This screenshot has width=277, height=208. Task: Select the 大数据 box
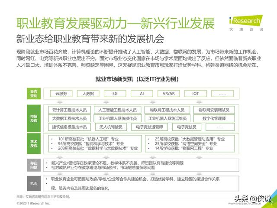click(x=88, y=94)
